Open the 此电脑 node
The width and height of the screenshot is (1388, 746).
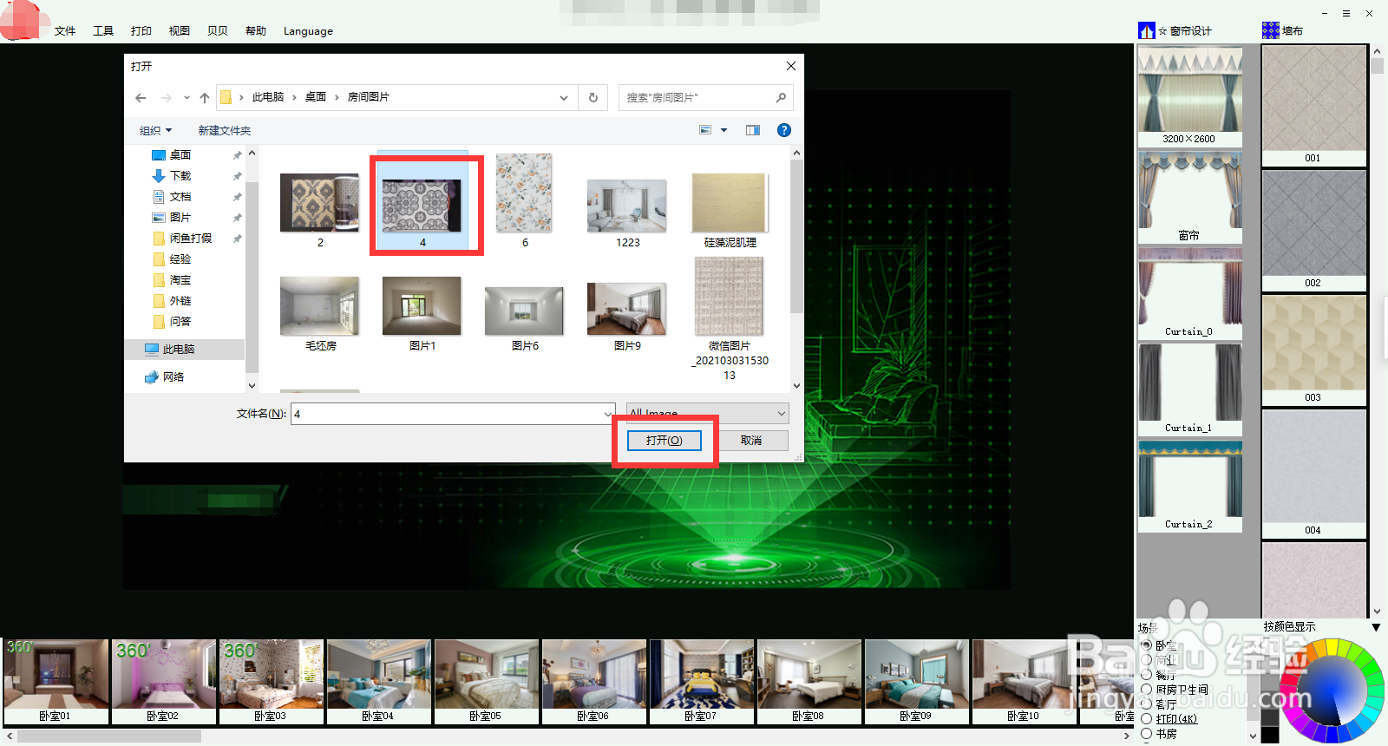(178, 350)
